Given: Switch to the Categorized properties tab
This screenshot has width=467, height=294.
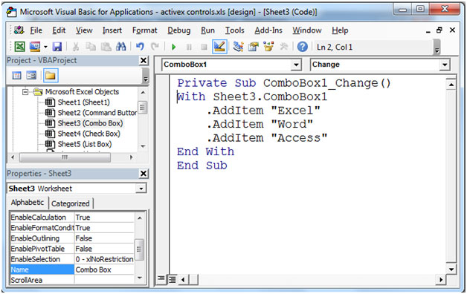Looking at the screenshot, I should 71,203.
